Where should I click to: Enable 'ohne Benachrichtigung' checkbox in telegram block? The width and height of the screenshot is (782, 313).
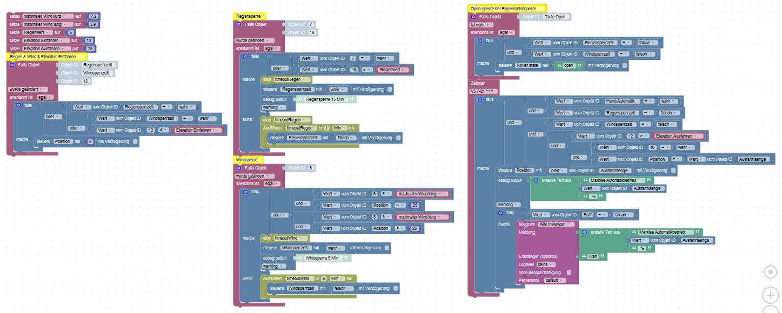569,273
